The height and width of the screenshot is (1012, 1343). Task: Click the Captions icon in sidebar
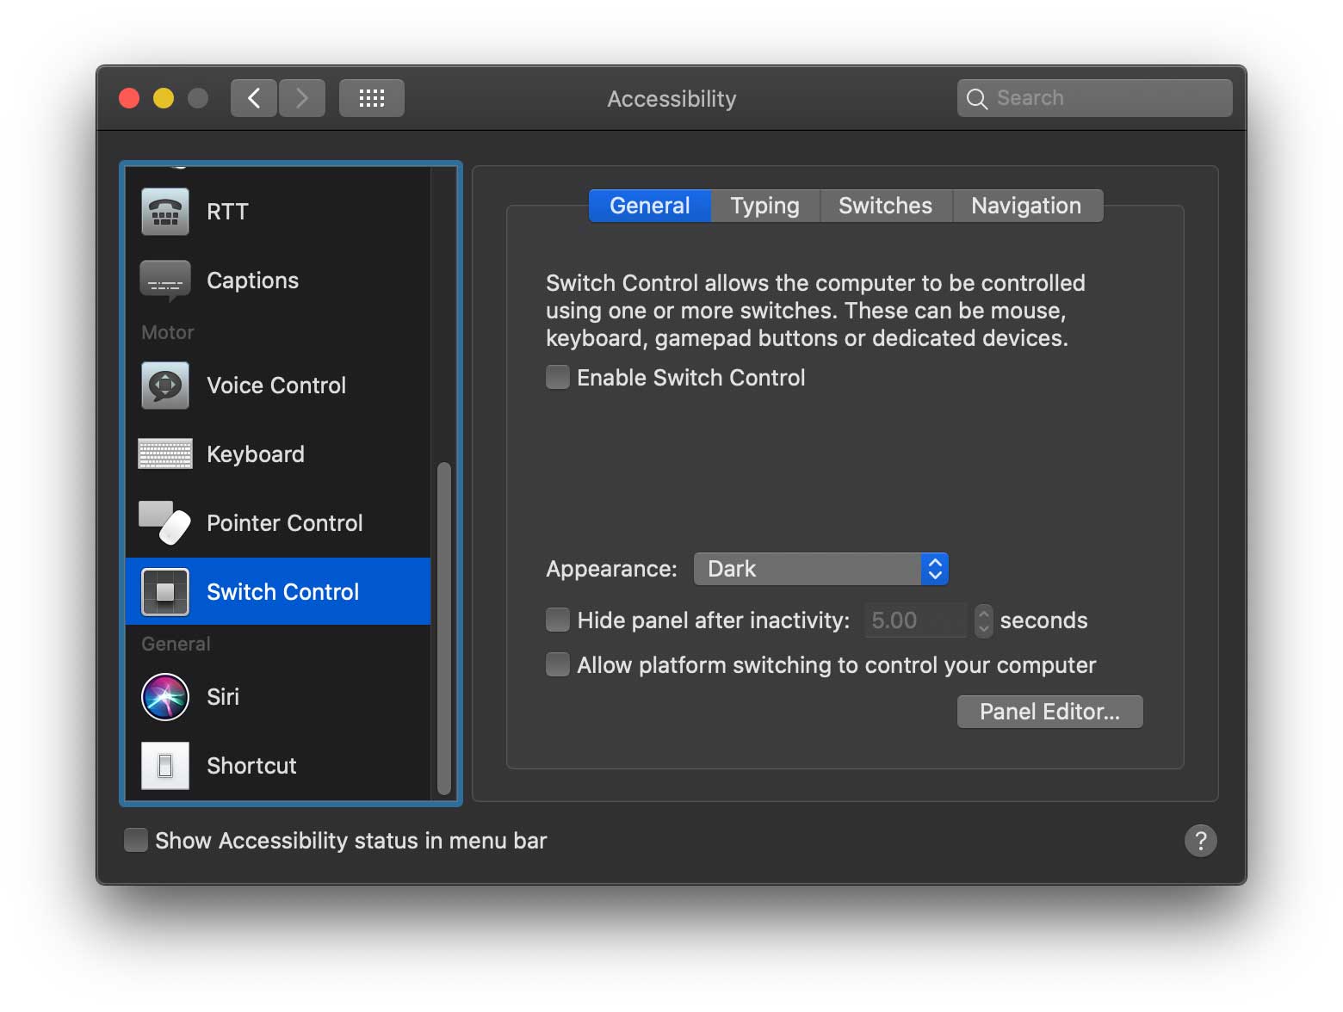(165, 281)
